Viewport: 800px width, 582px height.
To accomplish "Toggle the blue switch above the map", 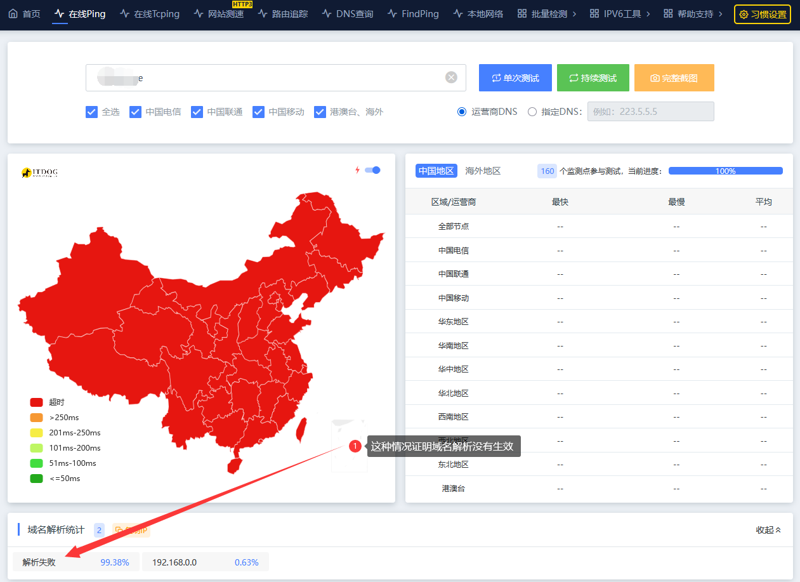I will (373, 170).
